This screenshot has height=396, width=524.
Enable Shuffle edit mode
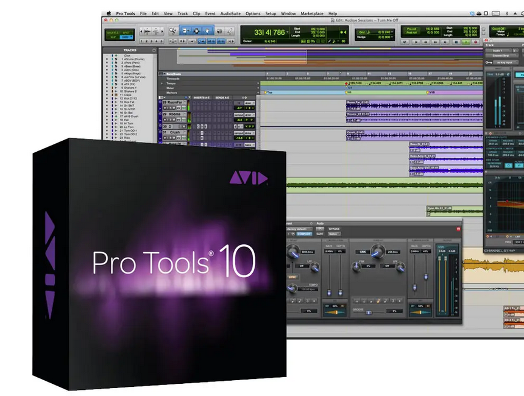[x=113, y=33]
